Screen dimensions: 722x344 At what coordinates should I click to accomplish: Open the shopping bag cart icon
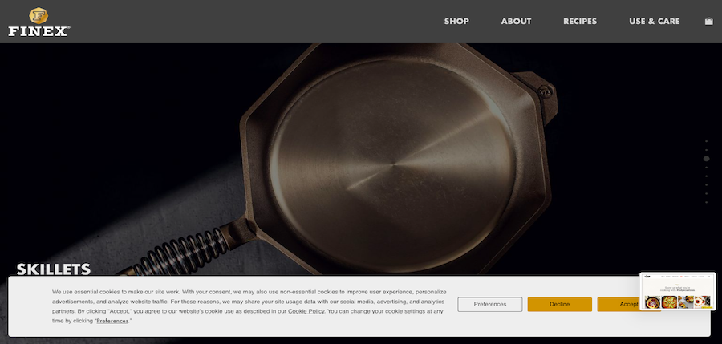709,21
